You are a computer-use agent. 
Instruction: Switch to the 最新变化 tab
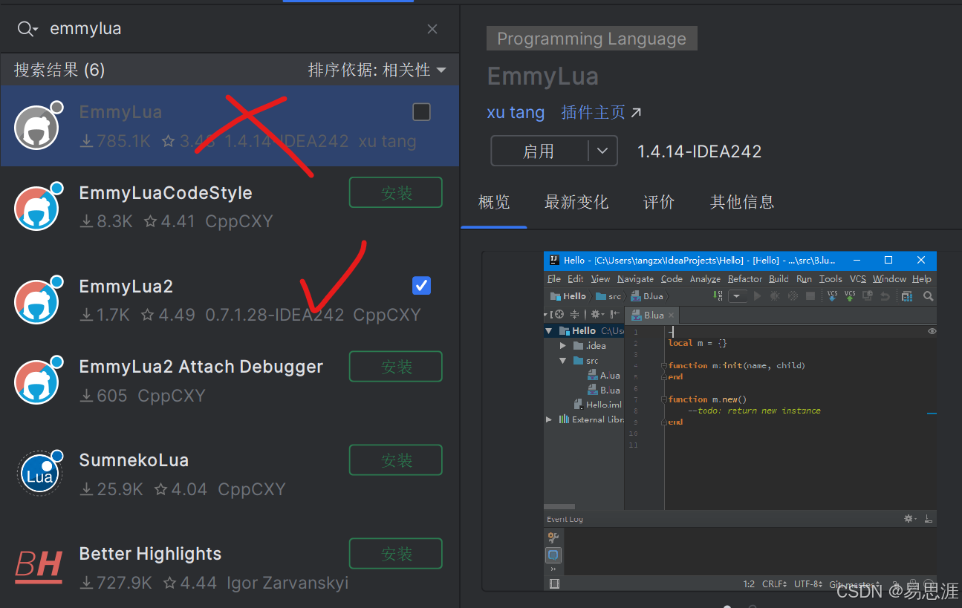576,202
